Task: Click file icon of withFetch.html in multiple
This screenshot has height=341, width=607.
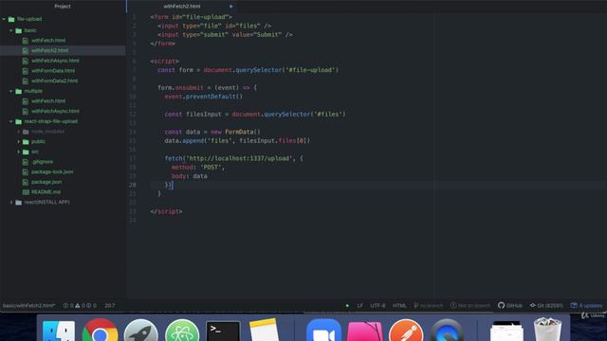Action: point(26,101)
